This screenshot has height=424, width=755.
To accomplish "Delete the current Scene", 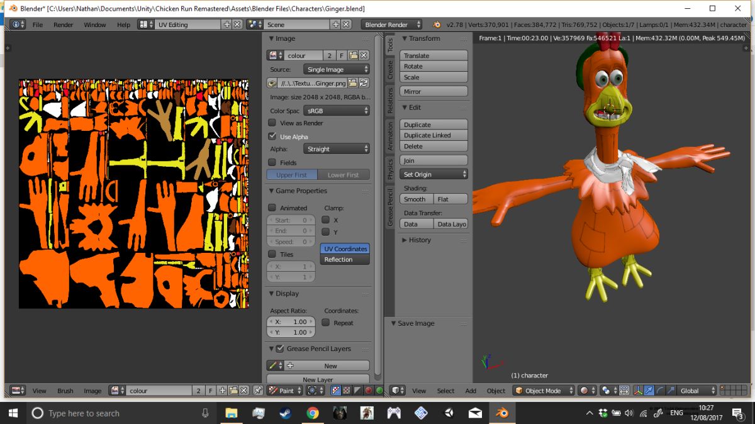I will (346, 25).
